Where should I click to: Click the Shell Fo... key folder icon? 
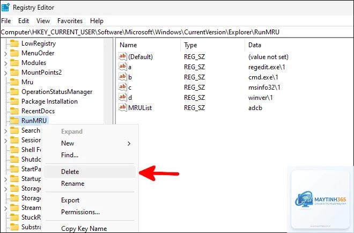coord(14,150)
